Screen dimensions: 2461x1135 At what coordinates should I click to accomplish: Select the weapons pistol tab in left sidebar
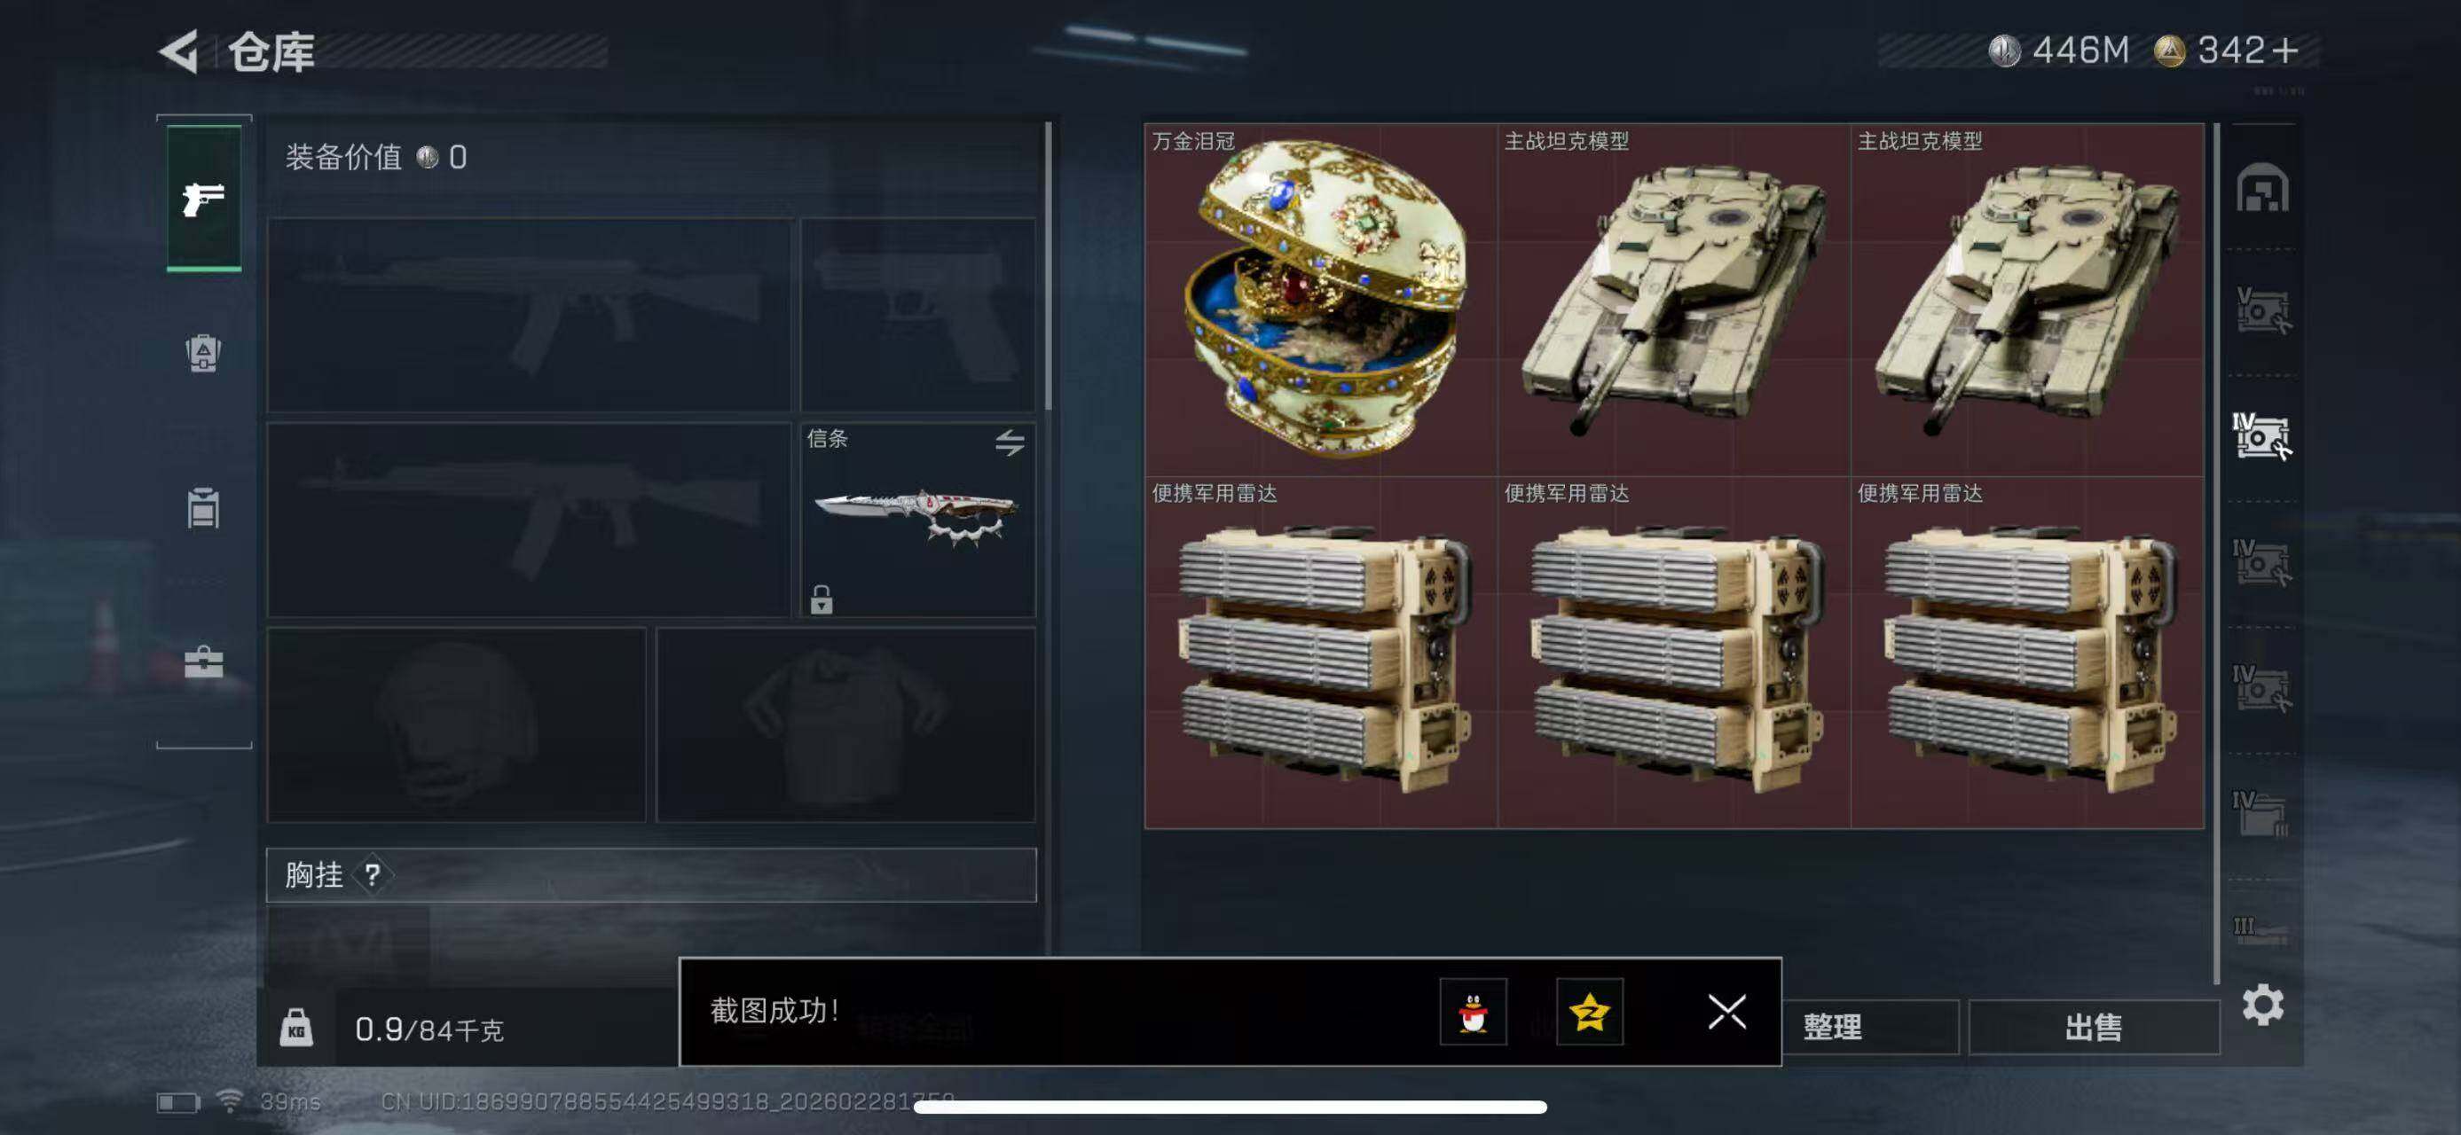(203, 199)
